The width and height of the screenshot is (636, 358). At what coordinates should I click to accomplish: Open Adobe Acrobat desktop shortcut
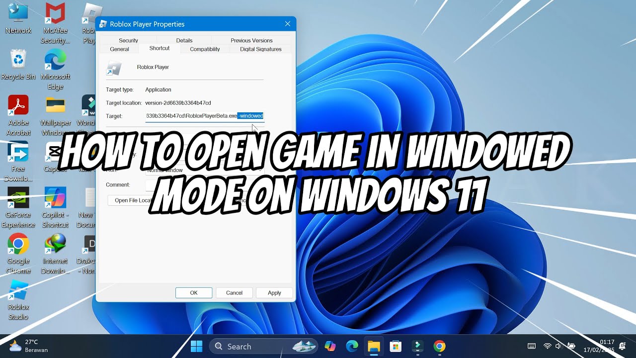18,115
